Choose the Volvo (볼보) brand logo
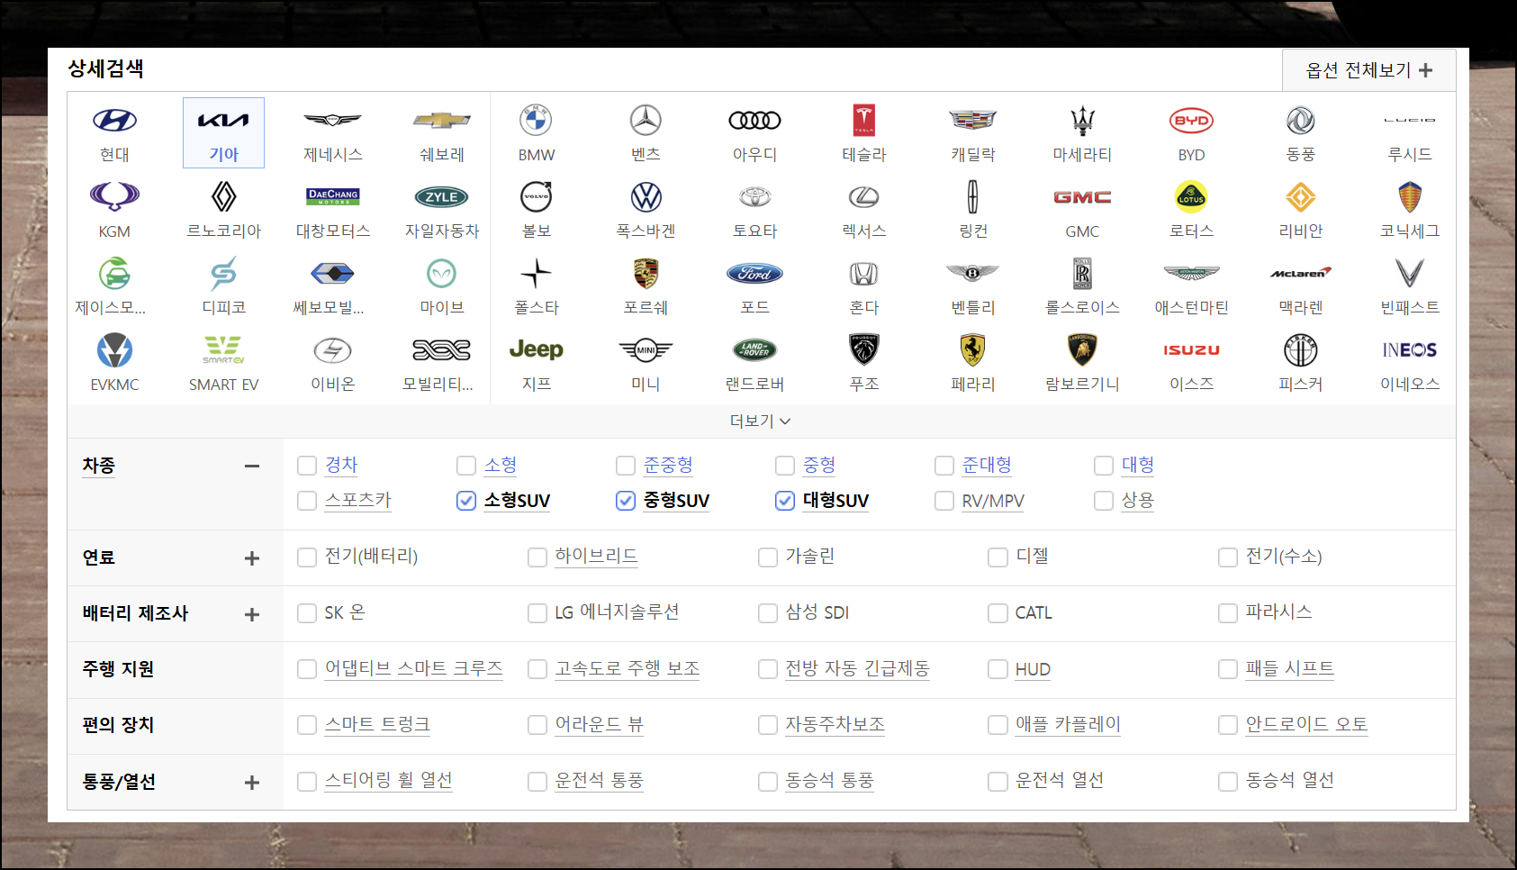1517x870 pixels. [536, 196]
